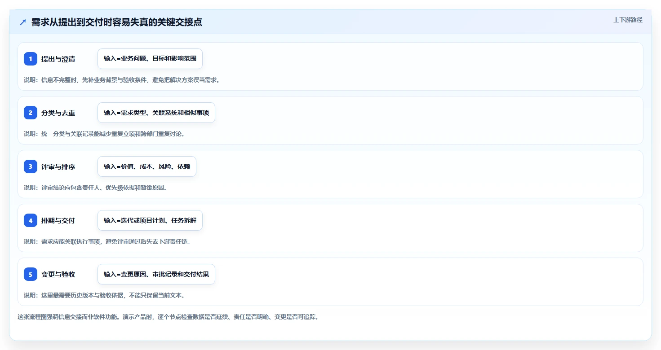
Task: Click the note starting 信息不完整时
Action: 122,80
